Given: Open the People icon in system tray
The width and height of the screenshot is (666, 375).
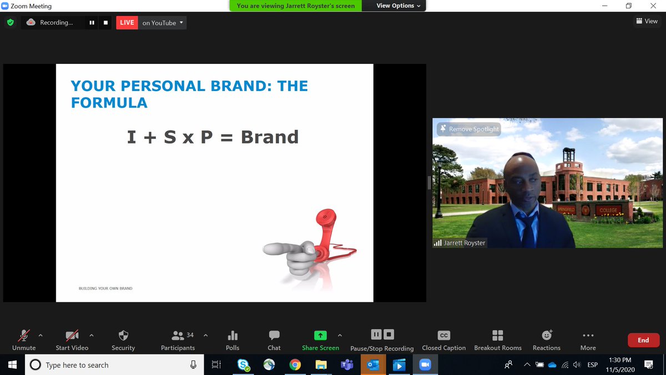Looking at the screenshot, I should [508, 365].
